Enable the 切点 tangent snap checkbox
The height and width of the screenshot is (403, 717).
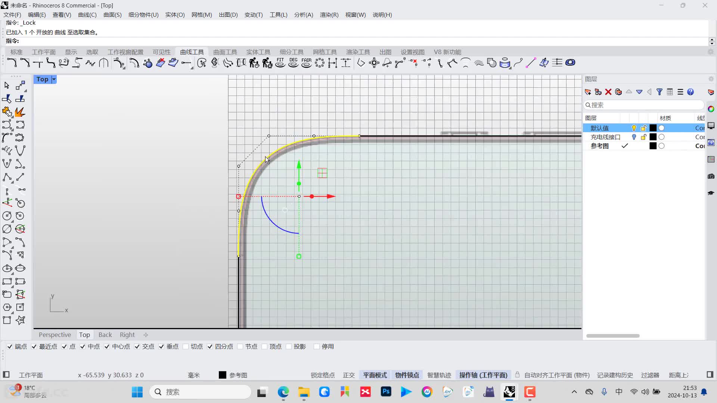[186, 347]
